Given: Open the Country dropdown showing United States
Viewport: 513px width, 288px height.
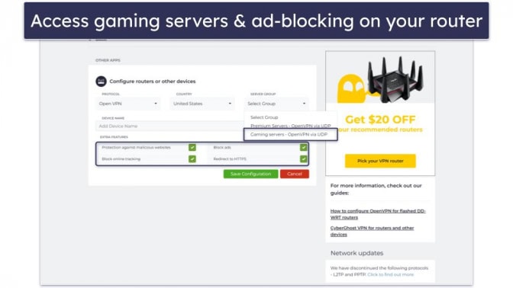Looking at the screenshot, I should click(202, 104).
